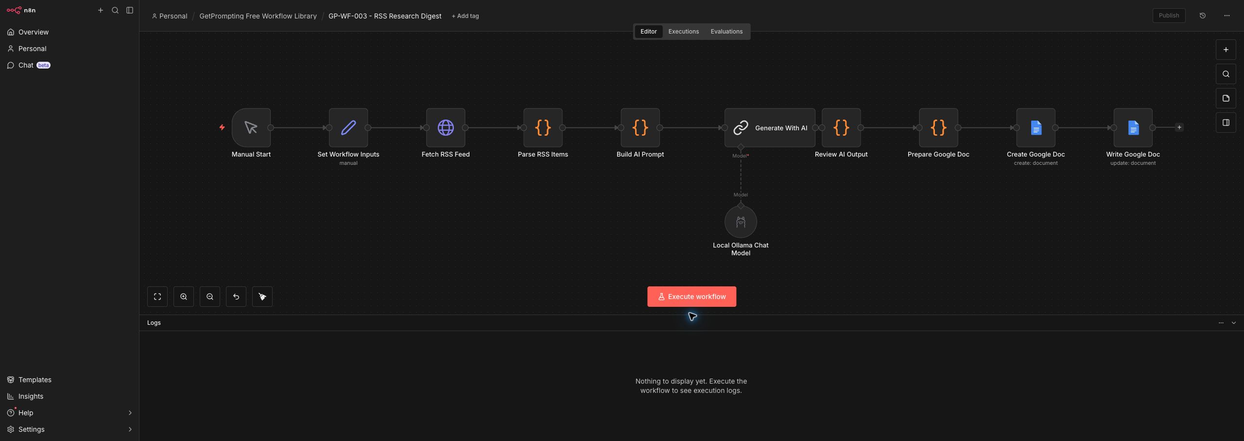The width and height of the screenshot is (1244, 441).
Task: Click the fit-to-view canvas button
Action: coord(157,297)
